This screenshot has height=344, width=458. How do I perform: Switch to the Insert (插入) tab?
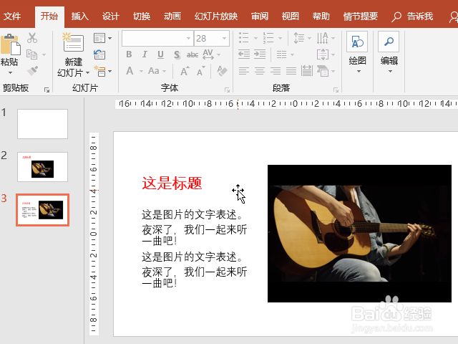tap(79, 16)
